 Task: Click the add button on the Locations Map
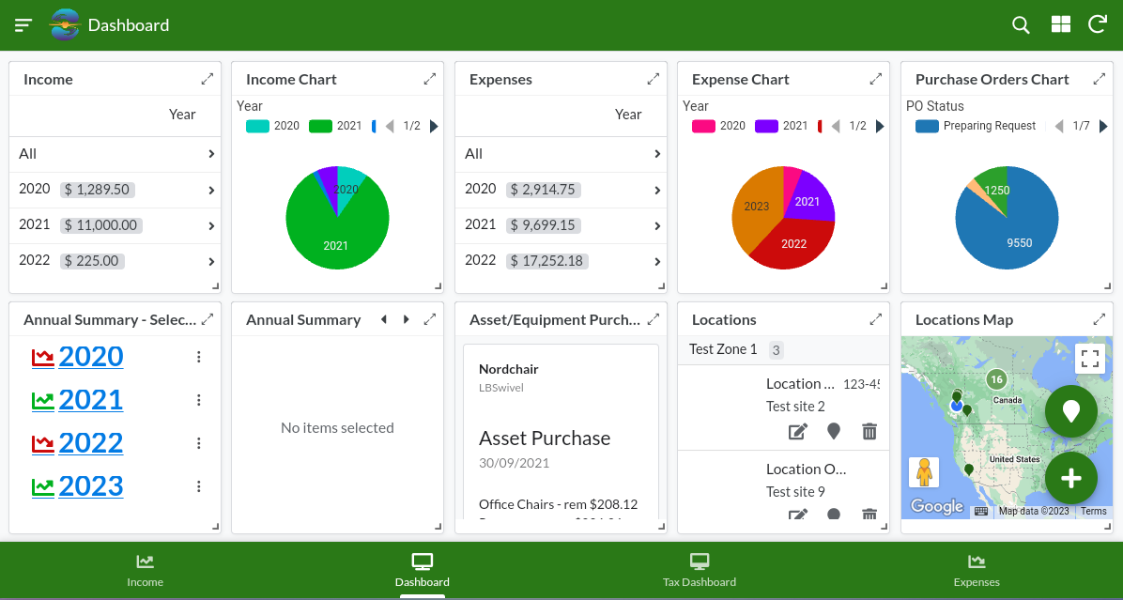pyautogui.click(x=1071, y=478)
